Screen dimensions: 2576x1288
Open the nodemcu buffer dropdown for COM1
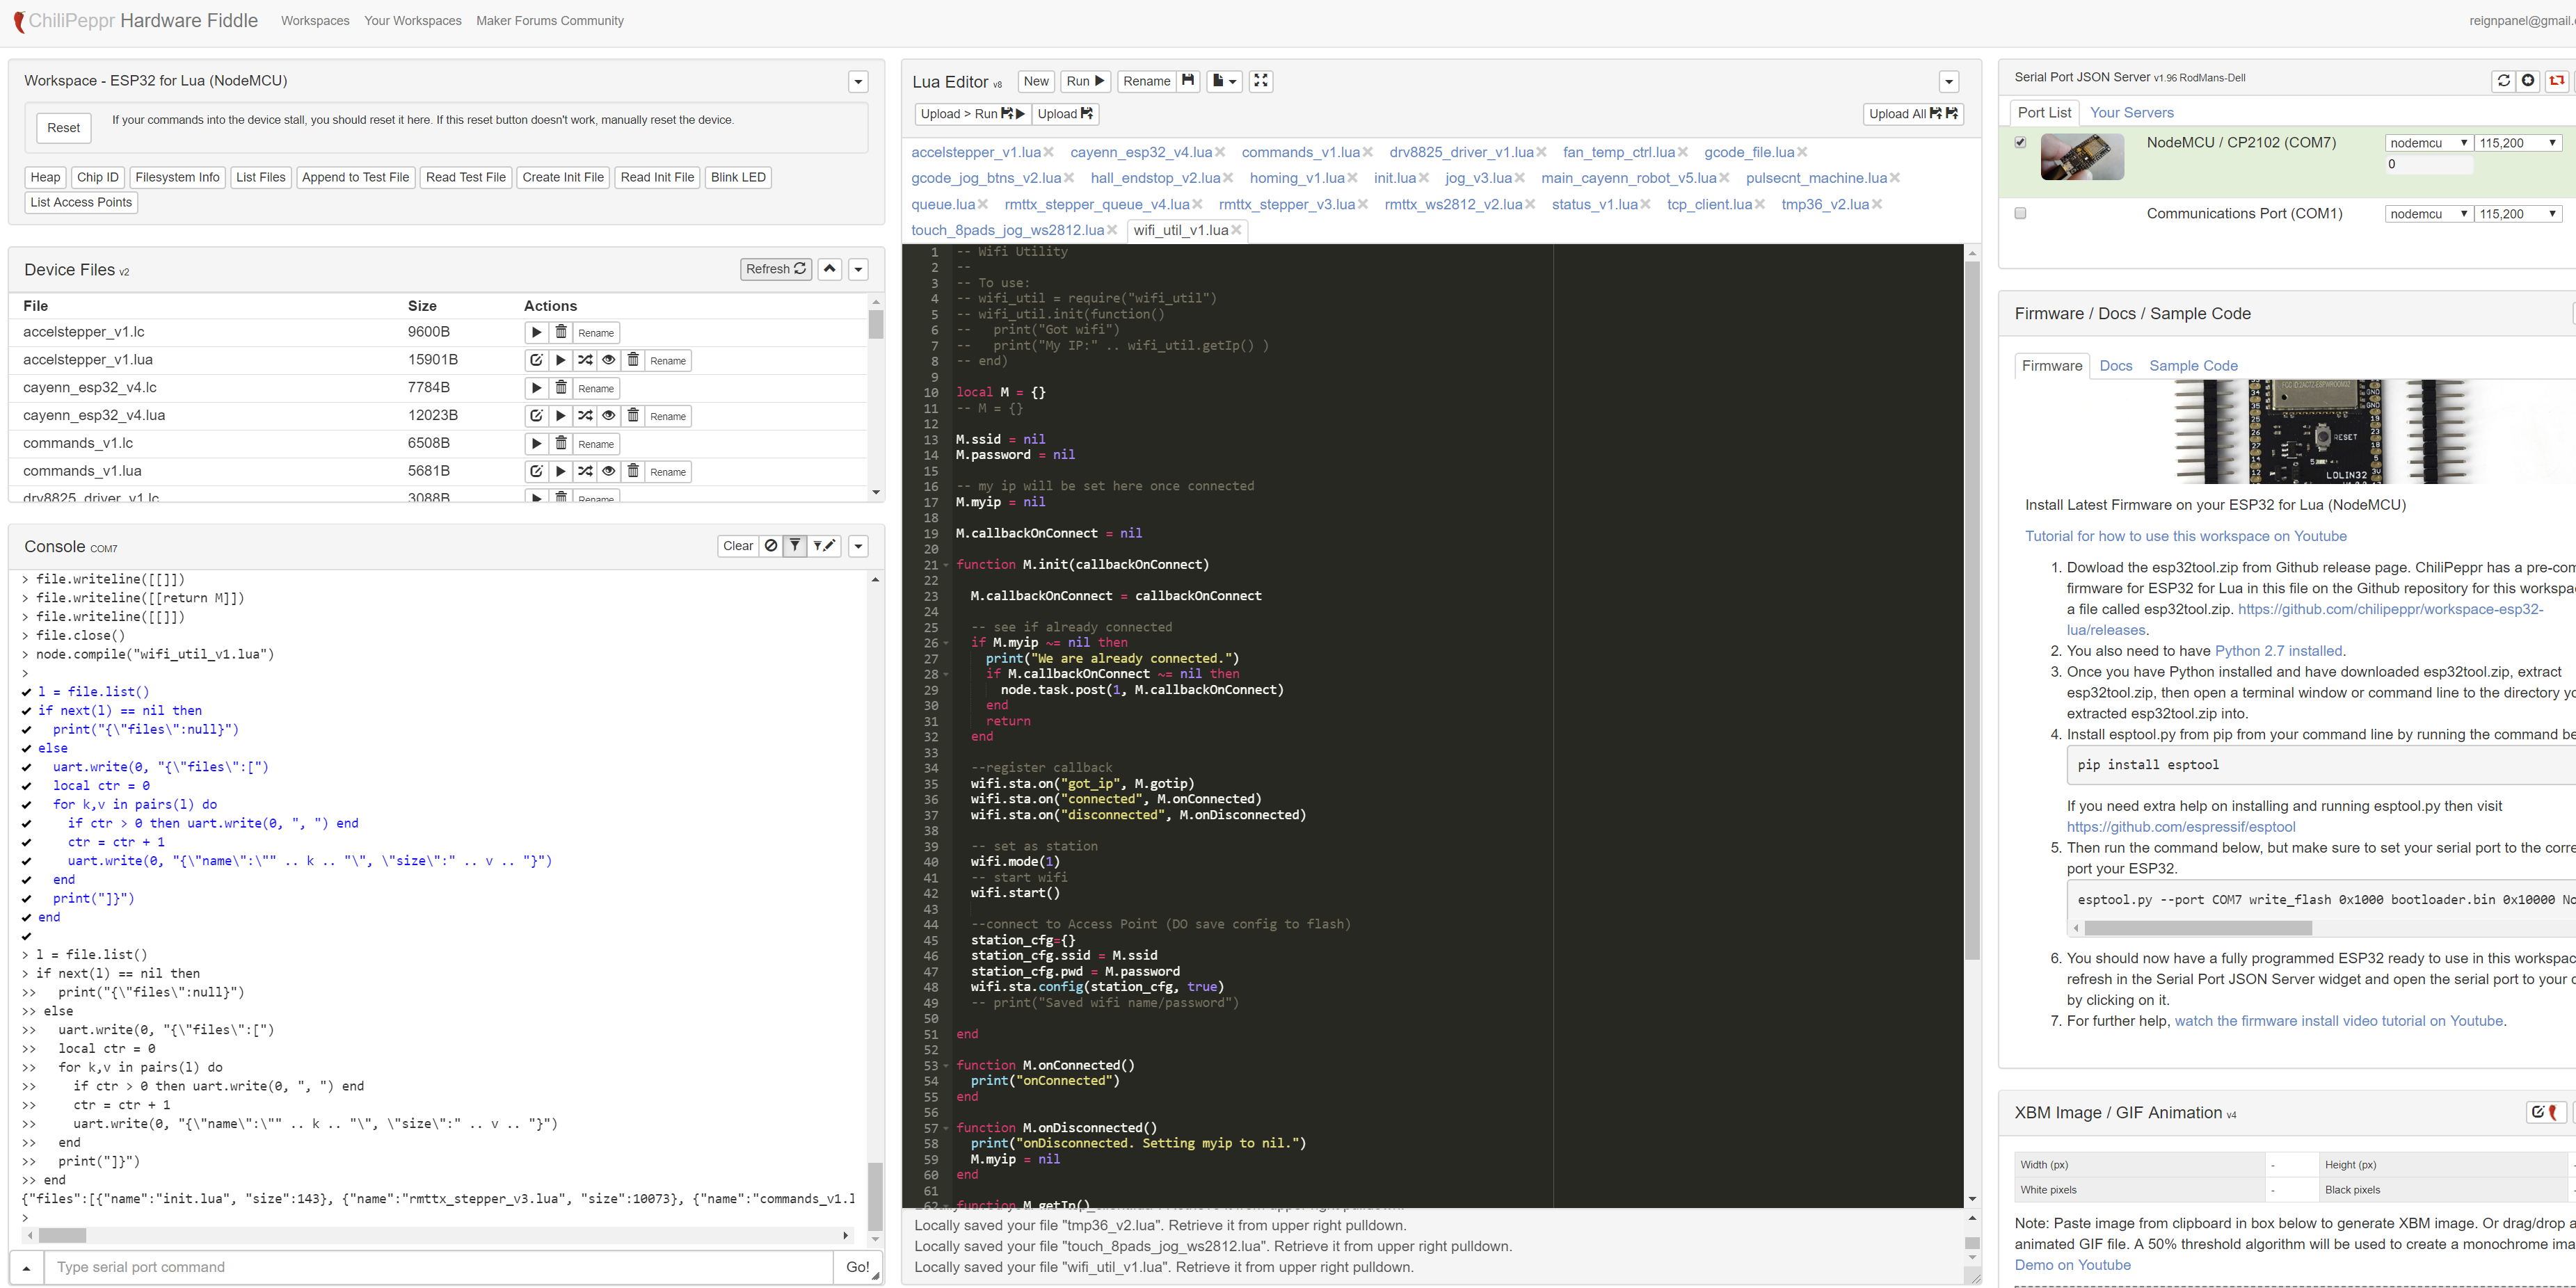click(x=2428, y=214)
